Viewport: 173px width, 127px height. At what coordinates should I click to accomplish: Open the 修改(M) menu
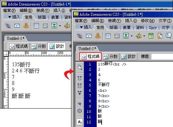pos(148,21)
